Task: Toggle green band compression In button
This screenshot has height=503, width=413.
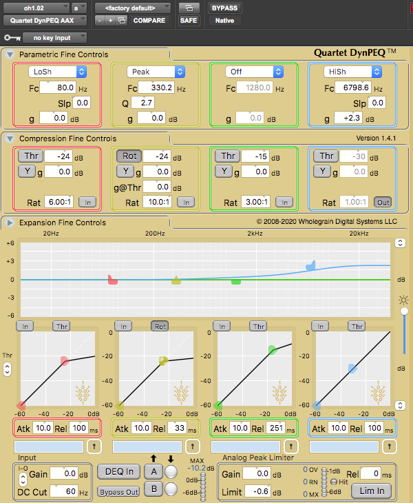Action: tap(284, 203)
